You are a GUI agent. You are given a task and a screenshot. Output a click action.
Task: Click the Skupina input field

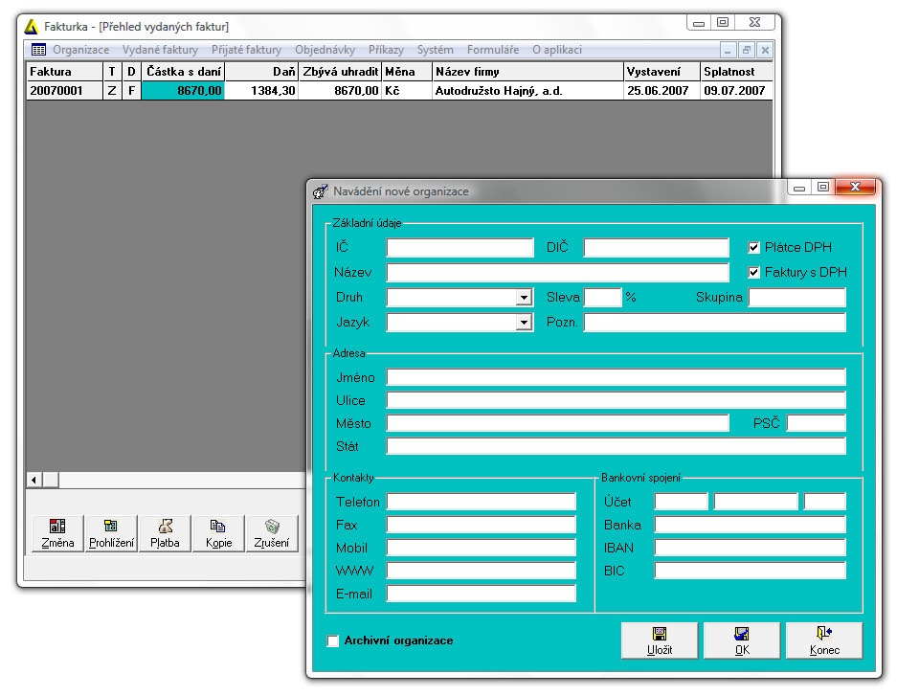pos(796,298)
